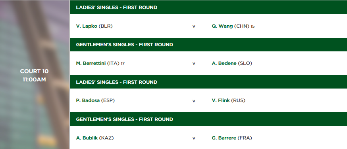This screenshot has width=347, height=149.
Task: Select the Court 10 11:00AM label
Action: (34, 75)
